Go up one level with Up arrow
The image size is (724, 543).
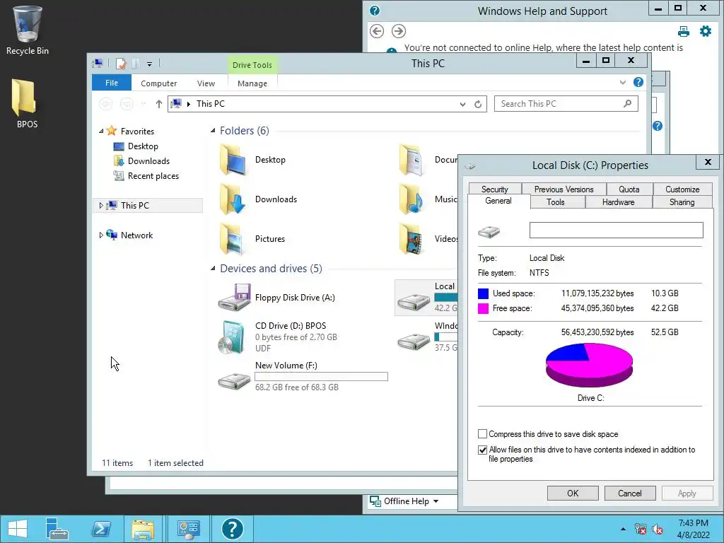[159, 104]
